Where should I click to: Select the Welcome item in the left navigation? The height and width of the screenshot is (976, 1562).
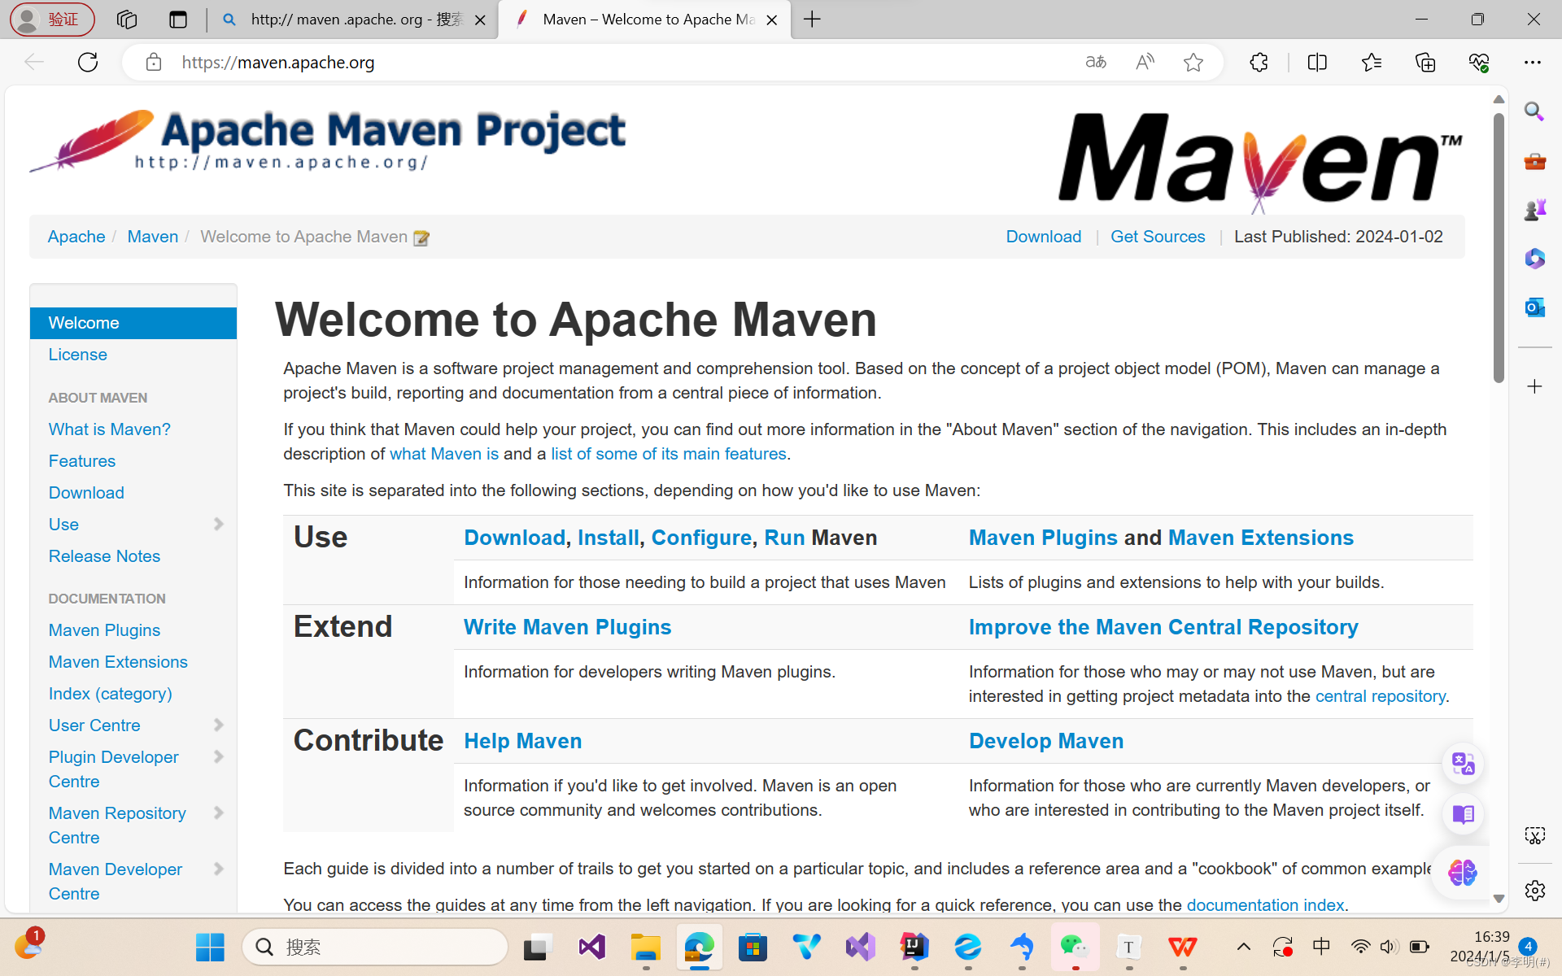pos(133,323)
